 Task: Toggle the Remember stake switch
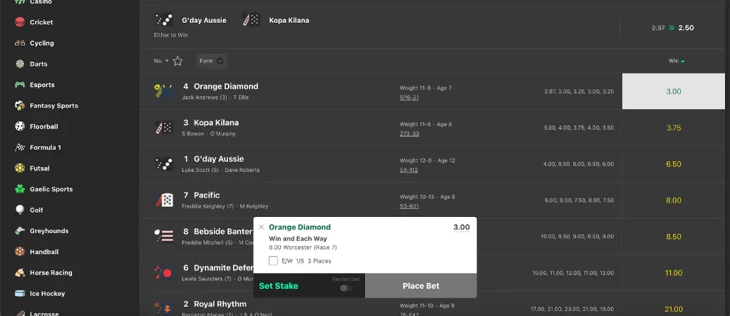346,288
